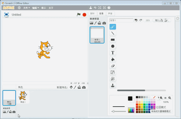The height and width of the screenshot is (119, 181).
Task: Click the 背景1 costume name field
Action: (x=121, y=21)
